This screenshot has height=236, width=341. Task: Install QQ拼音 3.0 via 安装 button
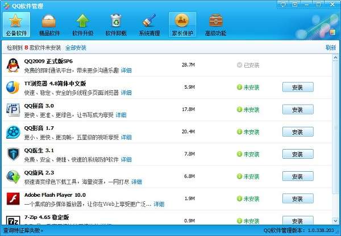pos(298,109)
